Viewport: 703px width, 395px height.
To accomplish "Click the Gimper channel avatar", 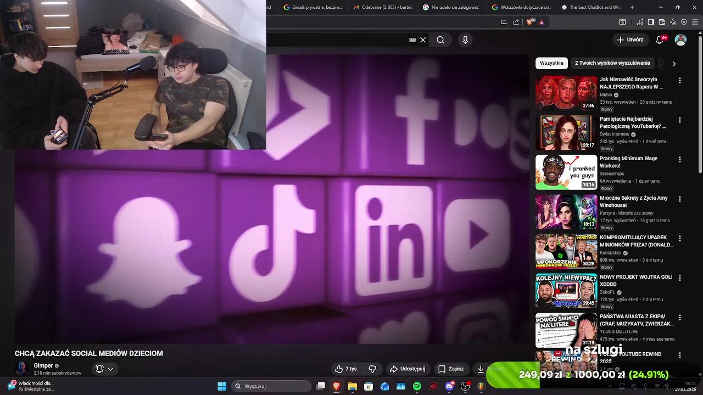I will click(22, 369).
